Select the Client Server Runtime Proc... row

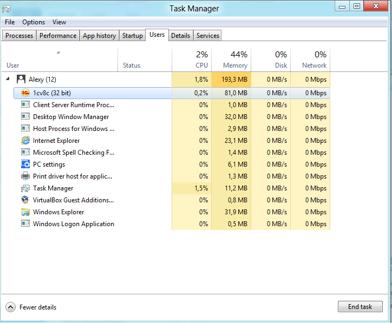(x=172, y=104)
